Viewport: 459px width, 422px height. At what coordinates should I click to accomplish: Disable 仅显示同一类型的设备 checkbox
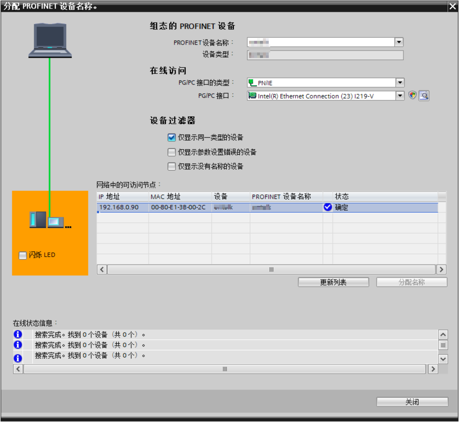coord(171,137)
